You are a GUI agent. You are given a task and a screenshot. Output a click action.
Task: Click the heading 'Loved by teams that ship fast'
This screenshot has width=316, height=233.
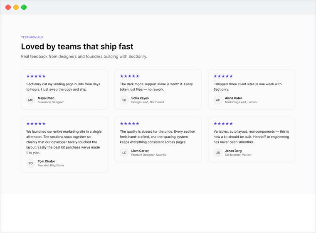tap(77, 47)
